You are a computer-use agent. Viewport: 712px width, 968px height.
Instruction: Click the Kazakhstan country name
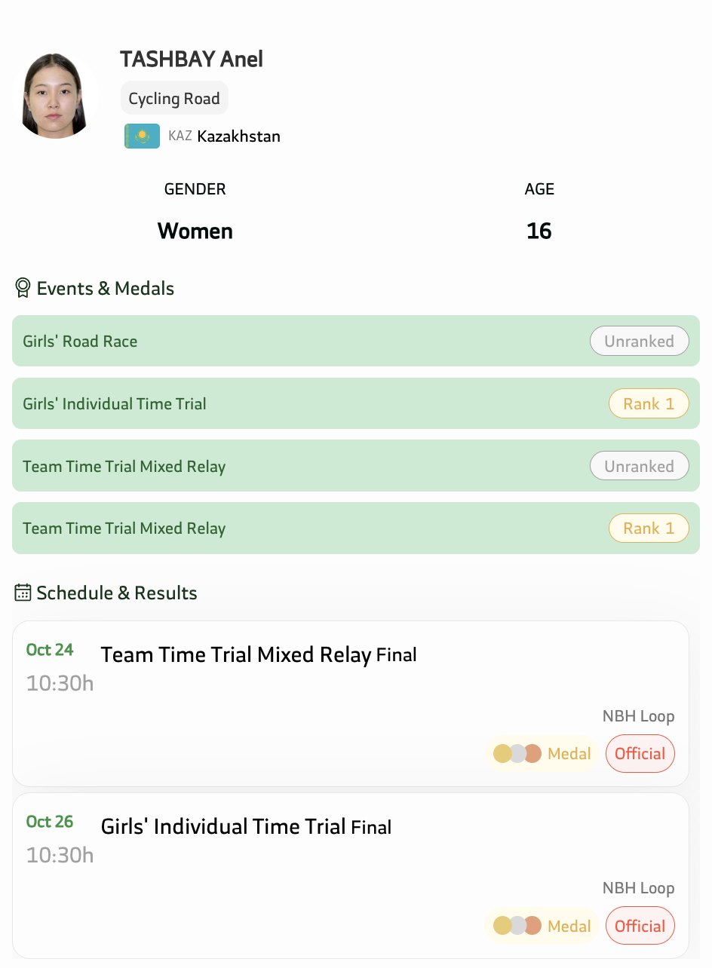point(238,136)
